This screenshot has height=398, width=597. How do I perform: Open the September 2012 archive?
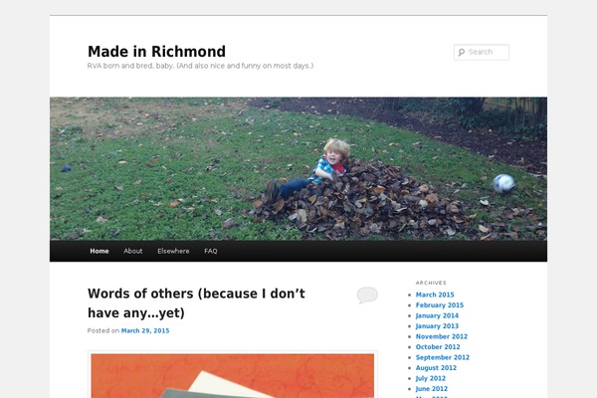point(443,357)
